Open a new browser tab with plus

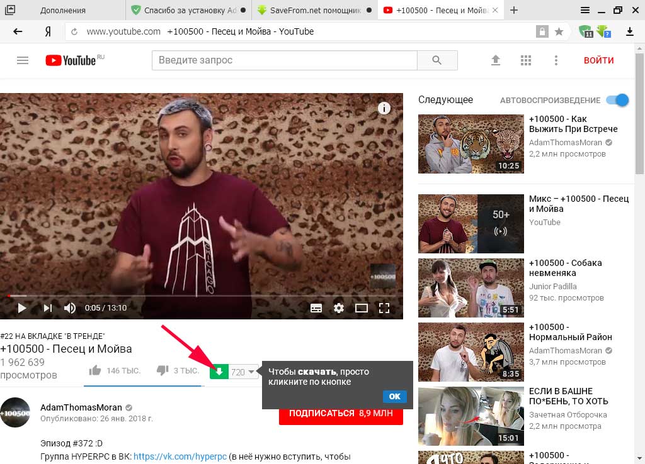point(514,10)
